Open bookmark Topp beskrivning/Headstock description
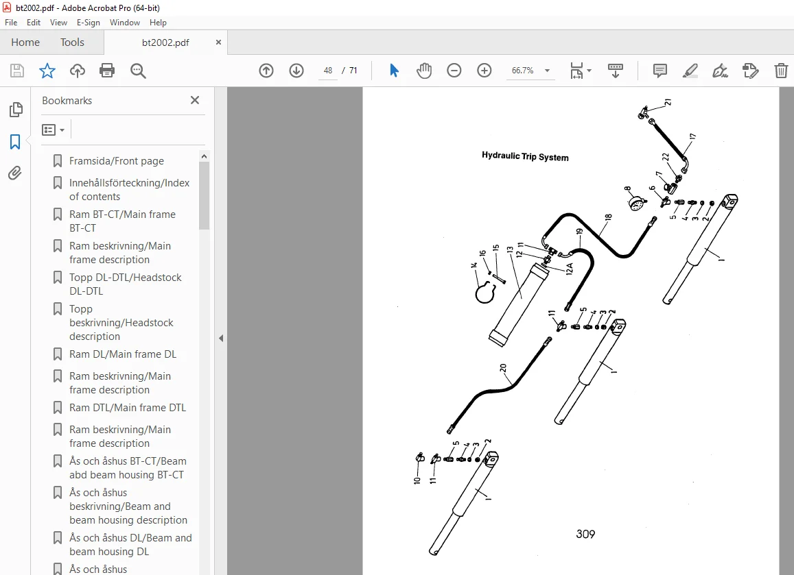This screenshot has height=575, width=794. click(121, 323)
